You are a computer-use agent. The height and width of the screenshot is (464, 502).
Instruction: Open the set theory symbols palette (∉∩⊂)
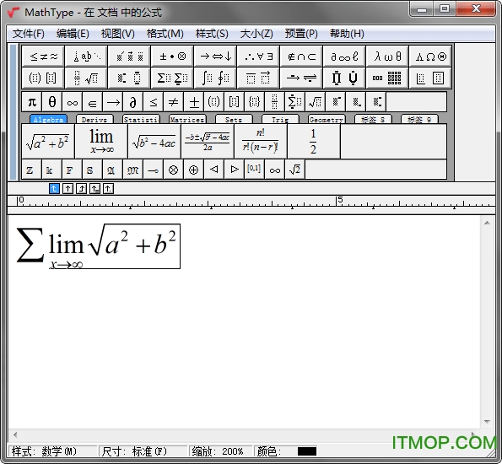301,57
